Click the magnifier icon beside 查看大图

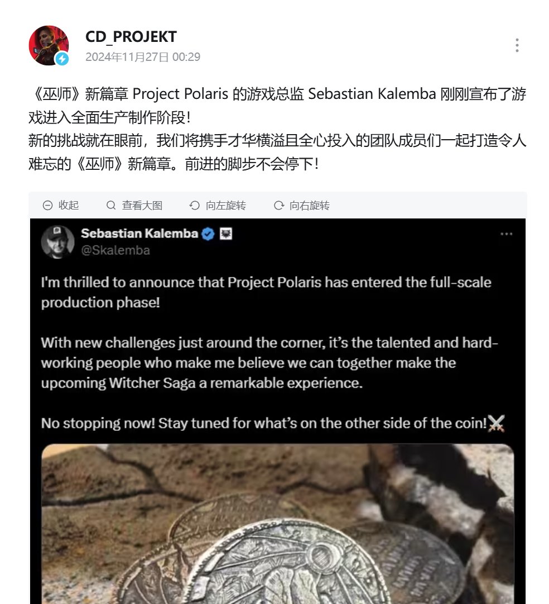tap(111, 205)
